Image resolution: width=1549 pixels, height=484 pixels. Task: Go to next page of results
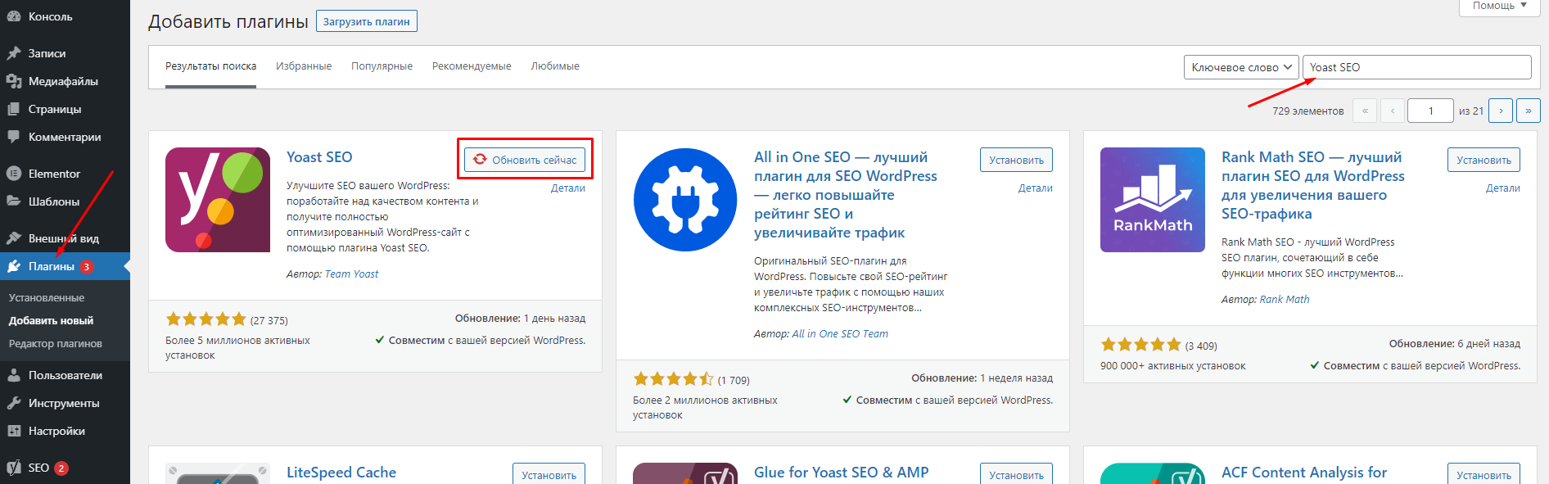(1500, 111)
